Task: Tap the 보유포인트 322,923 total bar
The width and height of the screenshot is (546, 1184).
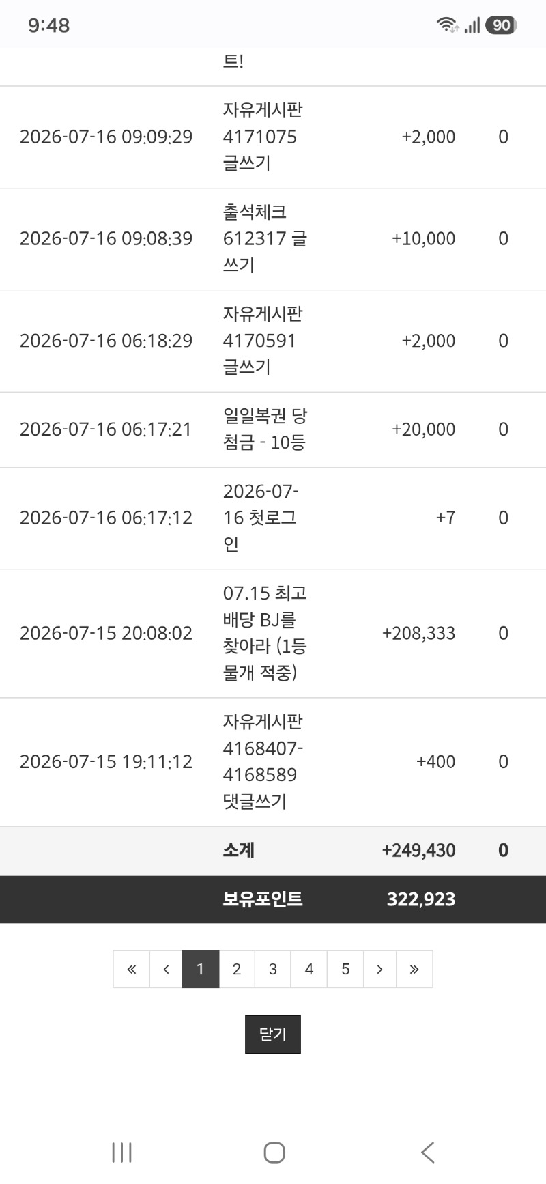Action: [273, 899]
